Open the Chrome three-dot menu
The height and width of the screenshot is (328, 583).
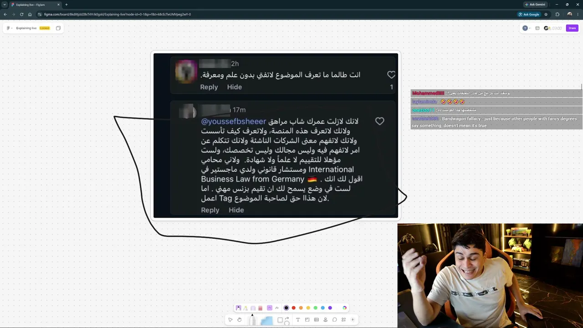(x=578, y=14)
